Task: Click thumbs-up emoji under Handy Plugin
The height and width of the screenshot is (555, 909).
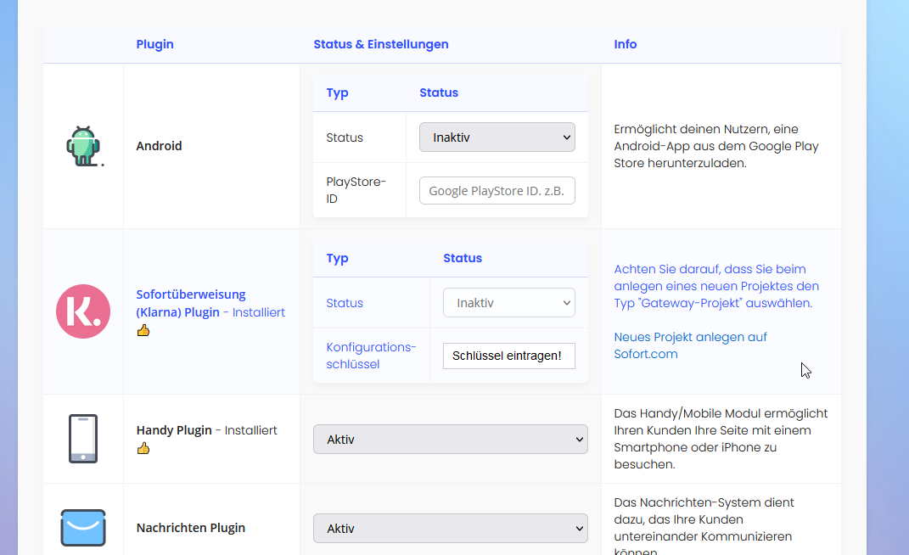Action: point(143,448)
